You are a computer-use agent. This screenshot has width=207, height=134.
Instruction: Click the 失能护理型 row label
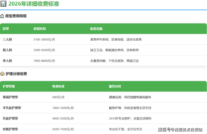tap(10, 118)
